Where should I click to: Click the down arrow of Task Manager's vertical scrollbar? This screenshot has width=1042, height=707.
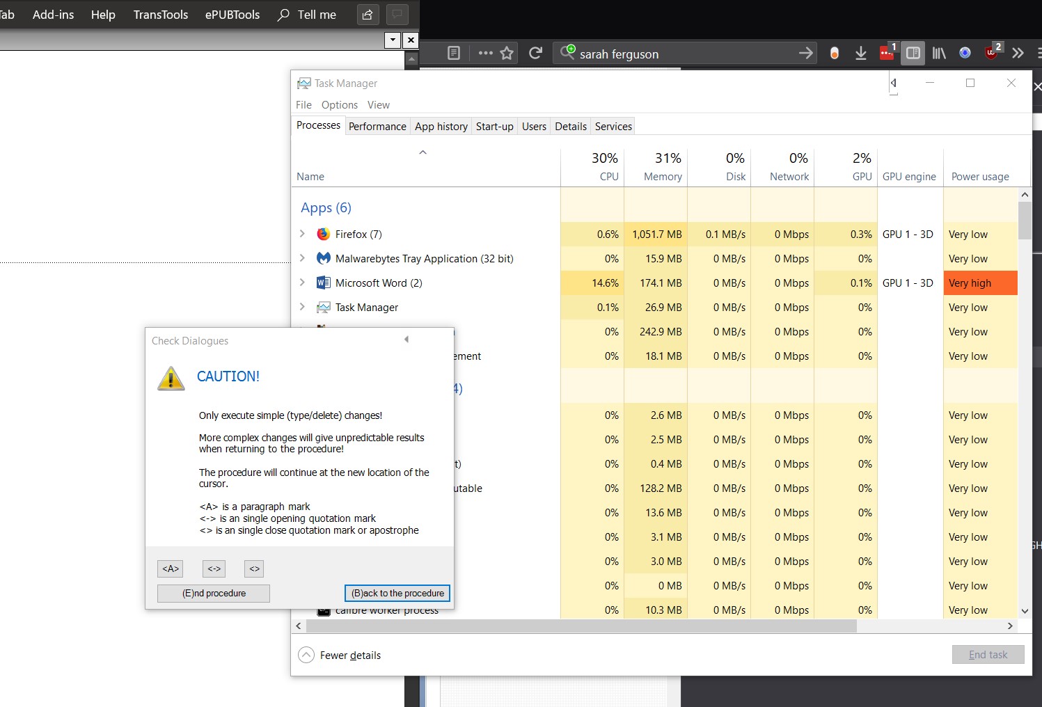click(1025, 611)
